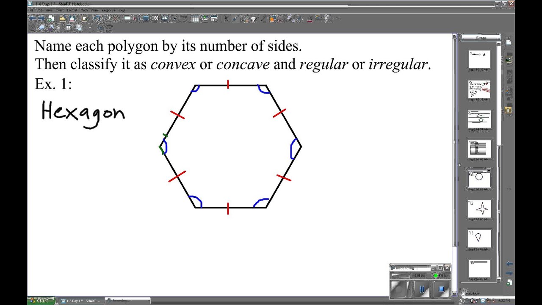Open second page thumbnail Sep 19-2:26 AM
The width and height of the screenshot is (542, 305).
tap(479, 89)
